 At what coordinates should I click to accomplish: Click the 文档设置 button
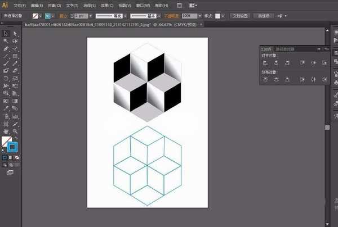point(242,17)
